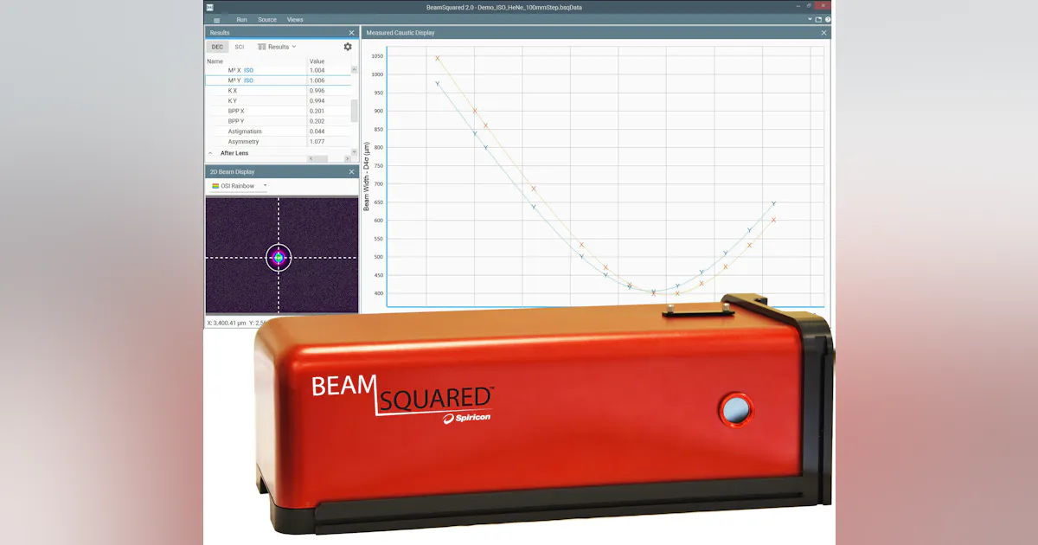The image size is (1038, 545).
Task: Click the horizontal scrollbar left arrow
Action: click(311, 159)
